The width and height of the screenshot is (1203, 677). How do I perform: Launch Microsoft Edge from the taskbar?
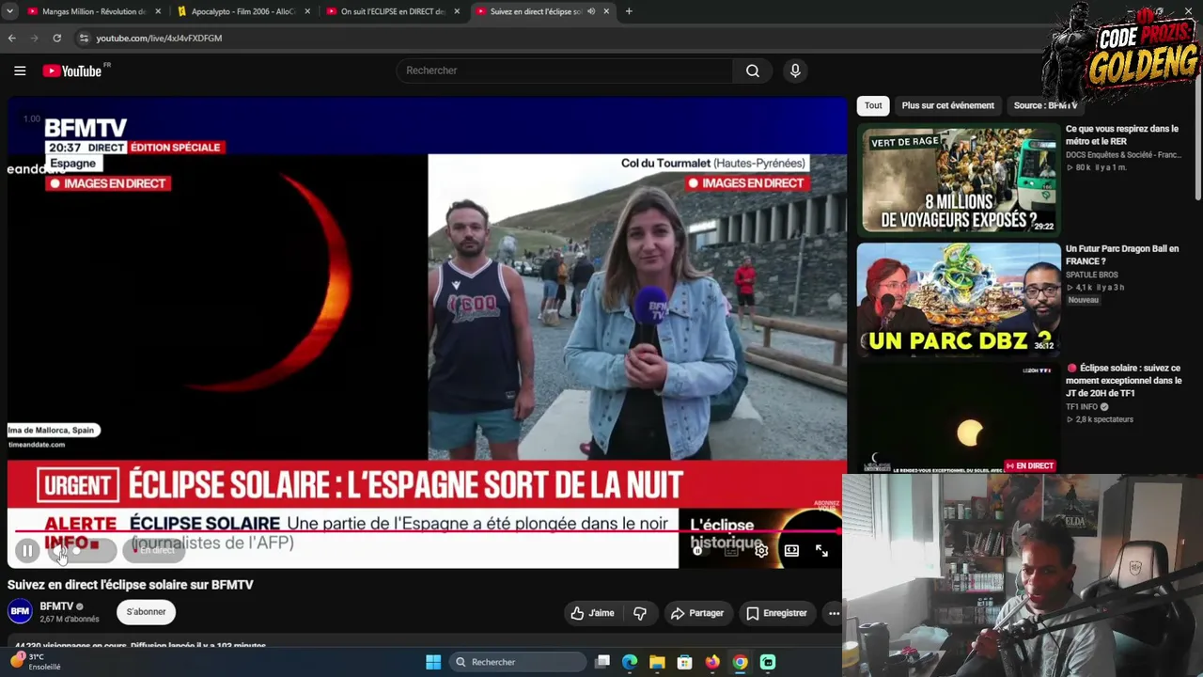[x=630, y=662]
